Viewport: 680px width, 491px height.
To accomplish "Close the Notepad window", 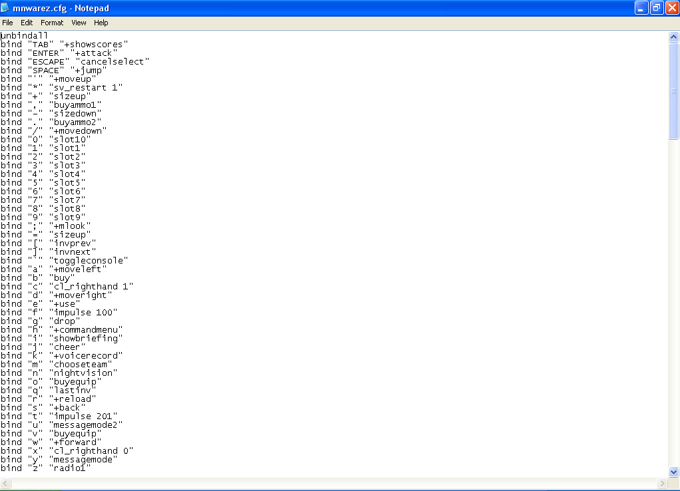I will 672,8.
